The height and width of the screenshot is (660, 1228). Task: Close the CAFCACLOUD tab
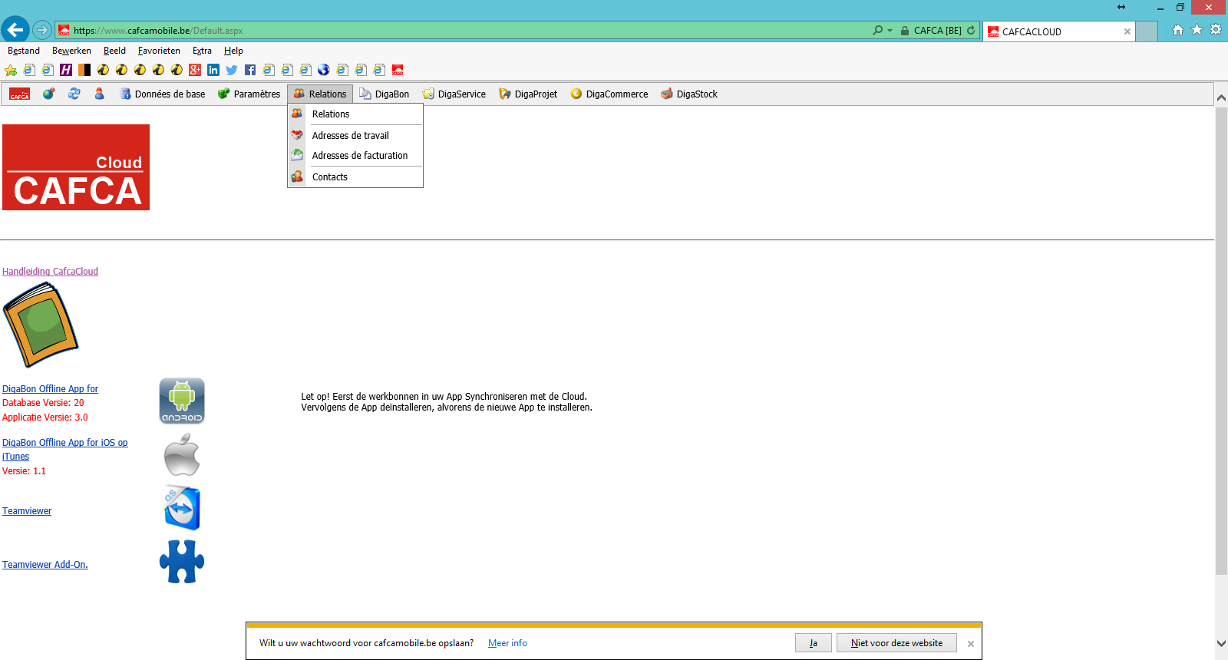[1127, 31]
